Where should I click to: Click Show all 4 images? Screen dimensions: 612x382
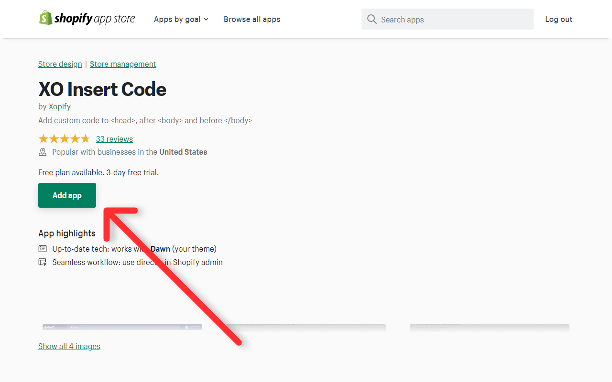point(69,346)
